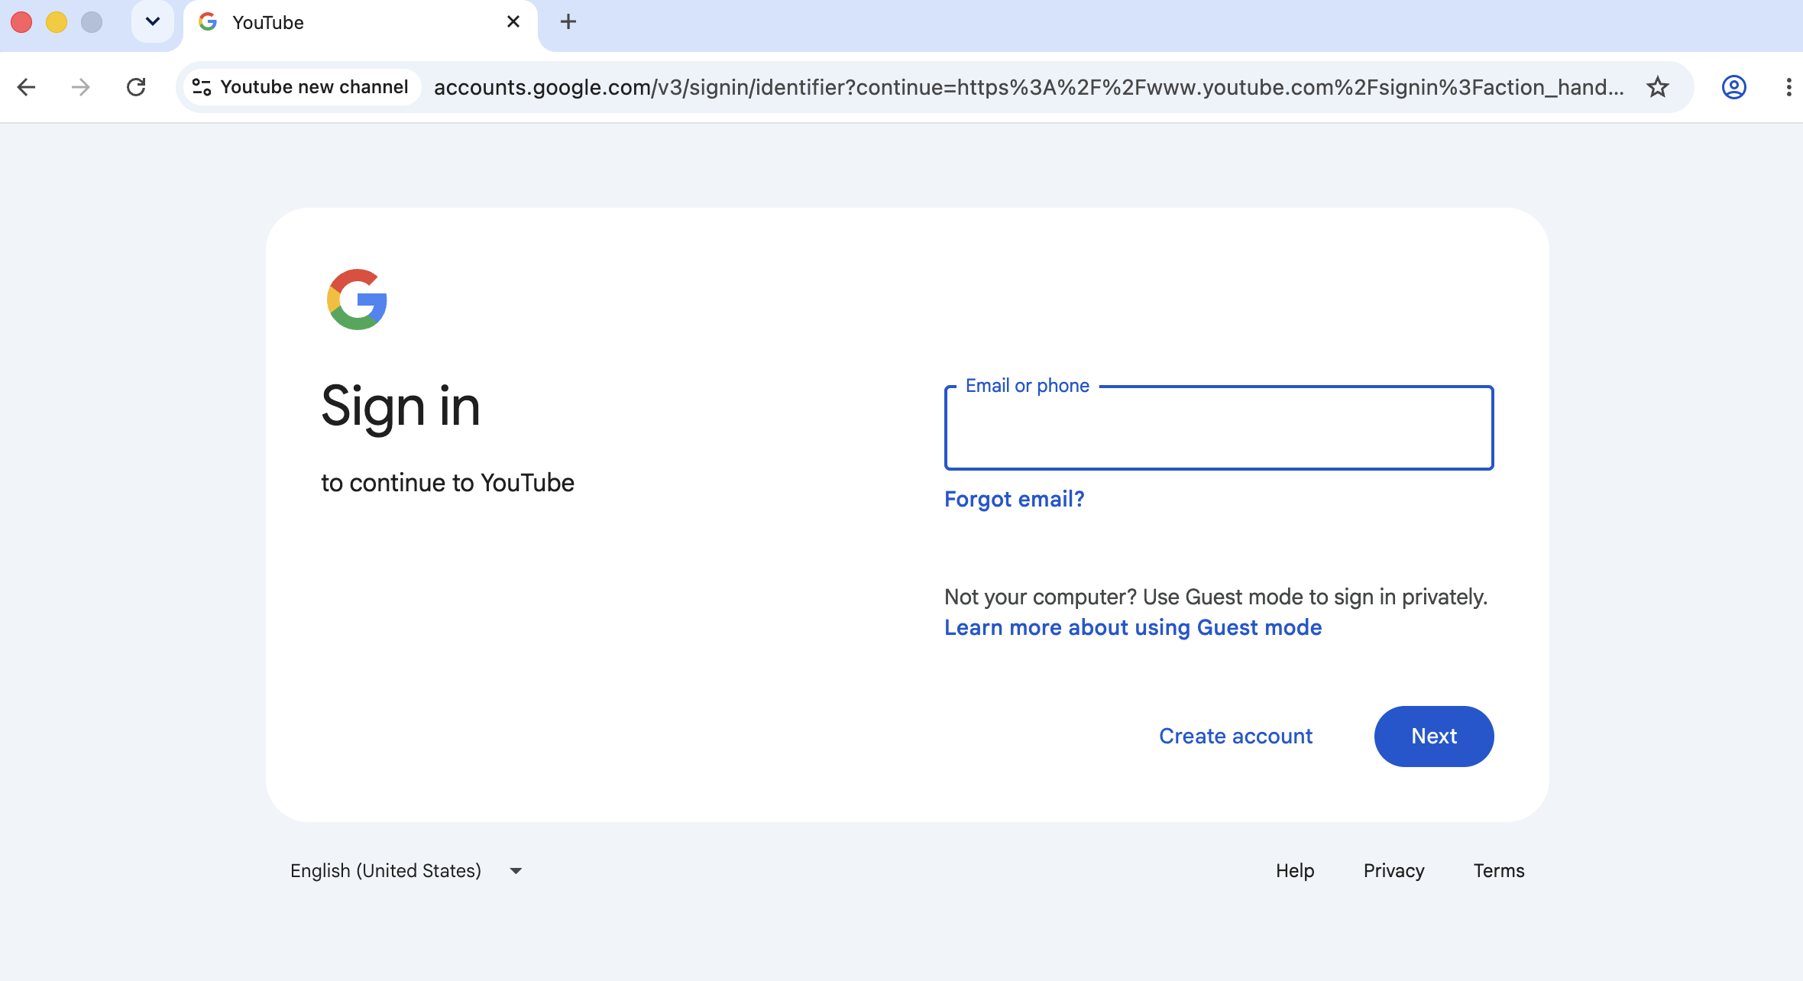Click the Sign in heading

pos(400,406)
